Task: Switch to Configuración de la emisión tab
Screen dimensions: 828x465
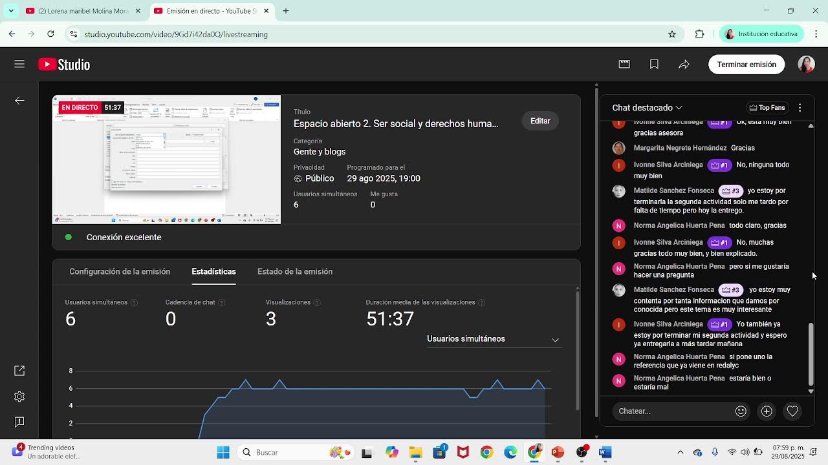Action: [120, 271]
